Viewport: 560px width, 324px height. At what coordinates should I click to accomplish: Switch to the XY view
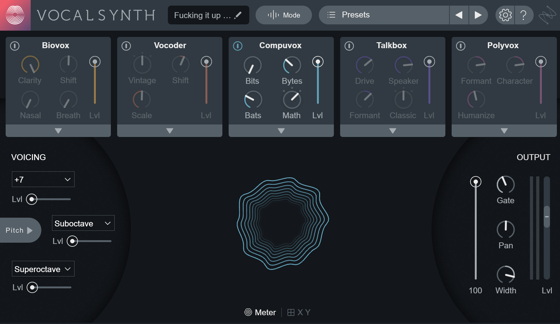pos(299,312)
